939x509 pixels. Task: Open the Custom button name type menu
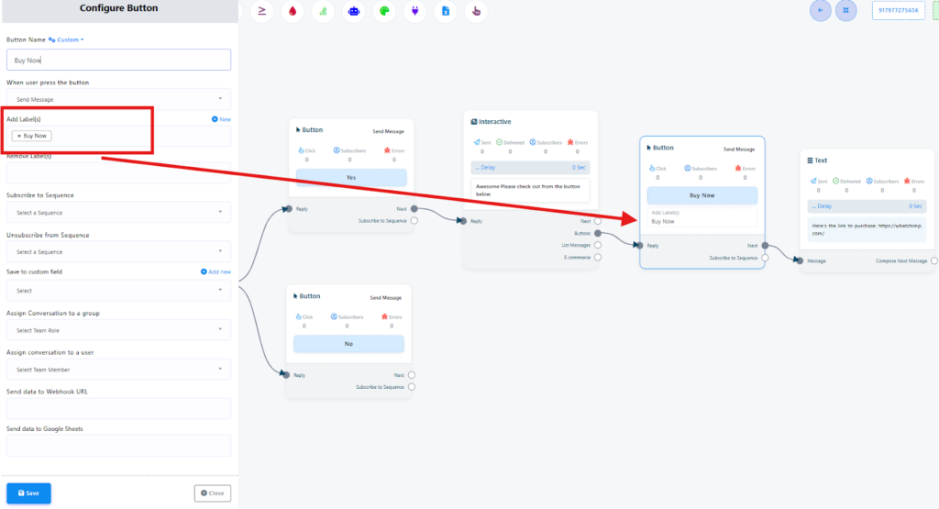[x=72, y=39]
